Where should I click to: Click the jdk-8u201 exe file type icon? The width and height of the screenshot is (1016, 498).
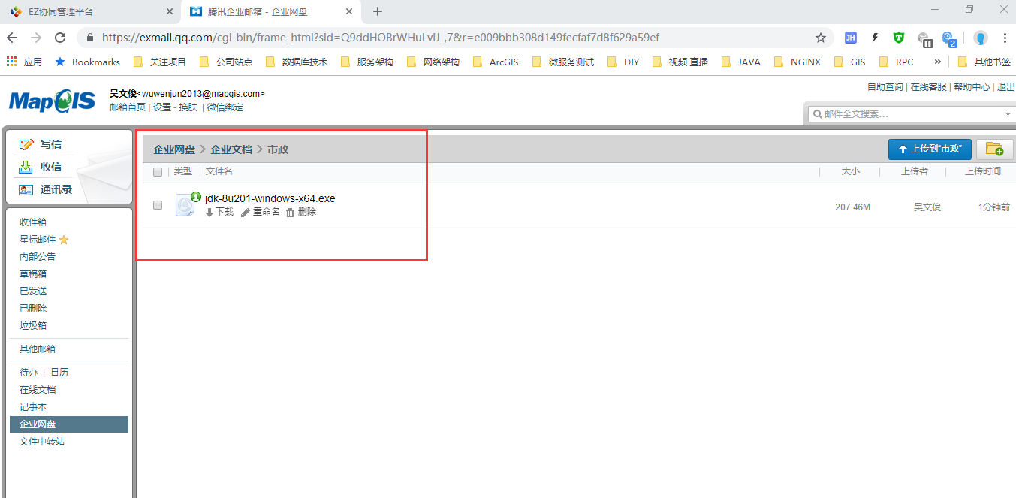click(x=185, y=205)
